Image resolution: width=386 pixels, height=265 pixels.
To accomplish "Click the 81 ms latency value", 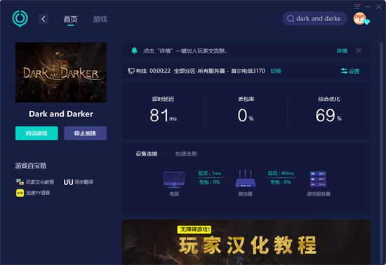I will (164, 115).
